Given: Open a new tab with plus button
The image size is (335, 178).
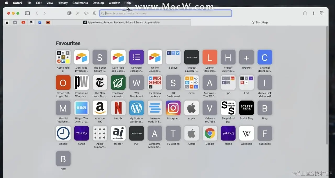Looking at the screenshot, I should click(313, 13).
